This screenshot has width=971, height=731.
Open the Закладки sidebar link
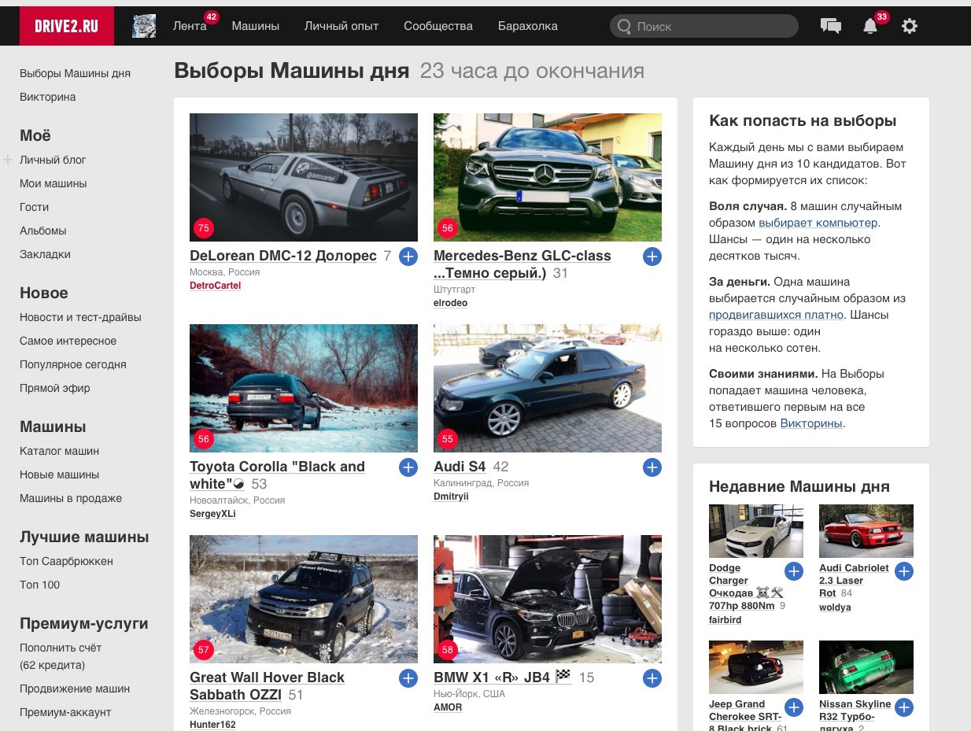45,254
